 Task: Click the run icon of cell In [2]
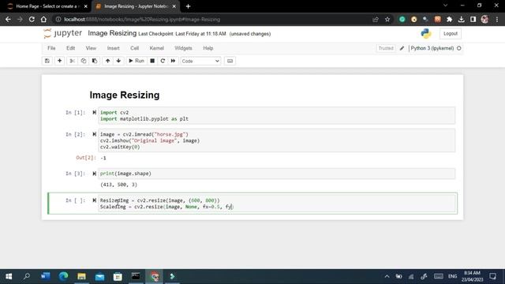point(95,134)
